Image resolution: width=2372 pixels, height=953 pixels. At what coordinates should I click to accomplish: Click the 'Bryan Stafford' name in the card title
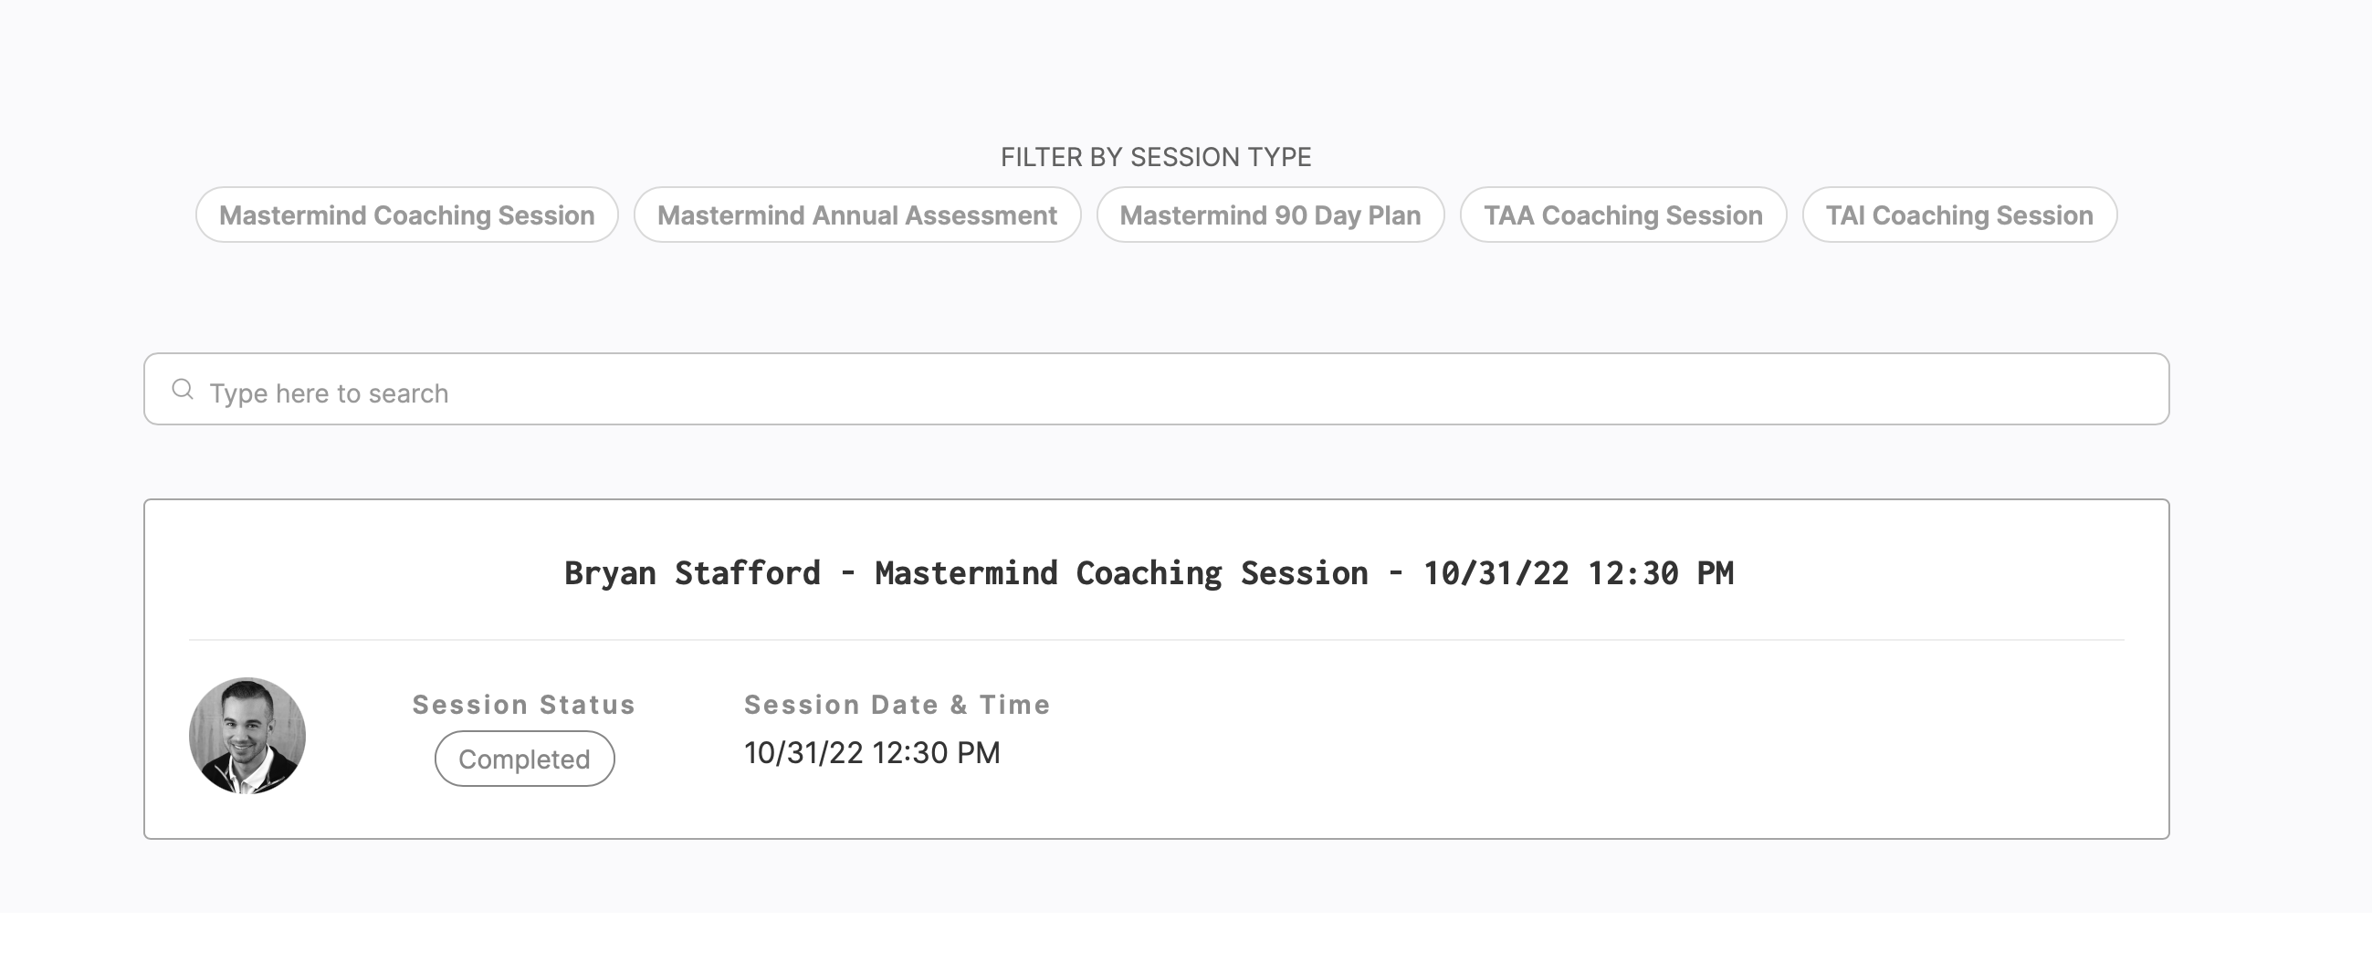[691, 572]
